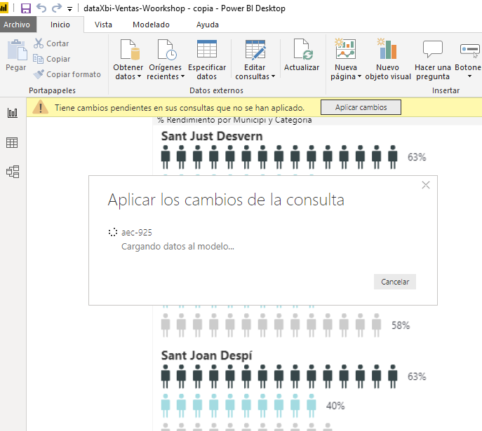The width and height of the screenshot is (482, 431).
Task: Click Cortar in the Portapapeles group
Action: pyautogui.click(x=51, y=43)
